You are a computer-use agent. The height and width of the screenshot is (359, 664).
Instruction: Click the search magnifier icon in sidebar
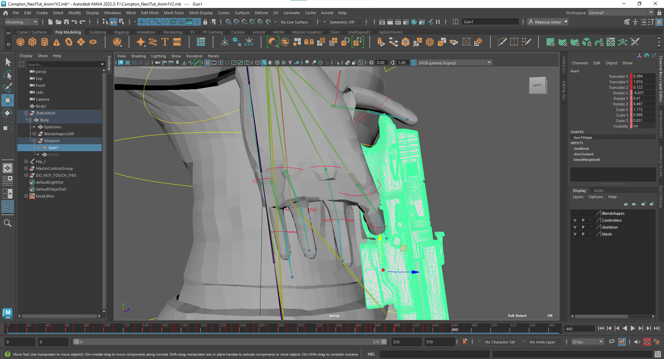pyautogui.click(x=8, y=223)
